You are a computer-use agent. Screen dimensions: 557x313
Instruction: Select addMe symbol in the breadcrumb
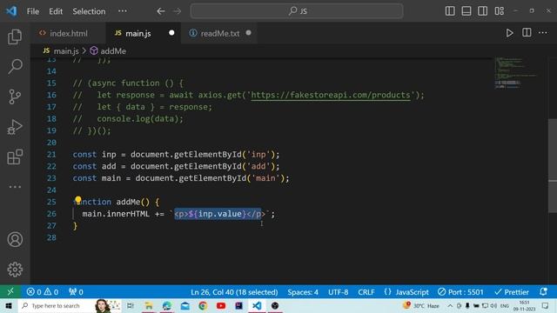click(x=108, y=51)
